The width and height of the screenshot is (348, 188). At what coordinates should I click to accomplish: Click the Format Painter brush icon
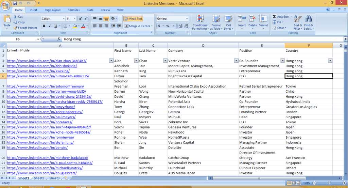tap(15, 28)
